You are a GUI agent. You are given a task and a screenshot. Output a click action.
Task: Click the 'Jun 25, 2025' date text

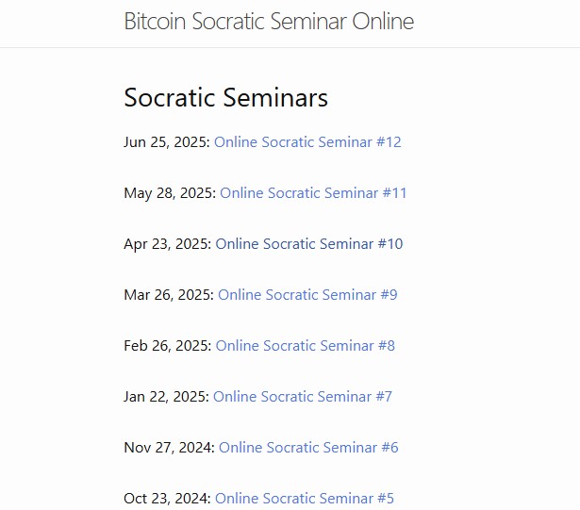click(166, 142)
